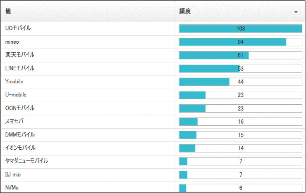
Task: Click the frequency bar showing 61
Action: [x=240, y=55]
